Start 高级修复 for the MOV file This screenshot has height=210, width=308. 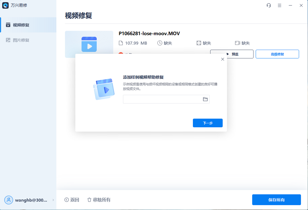277,54
